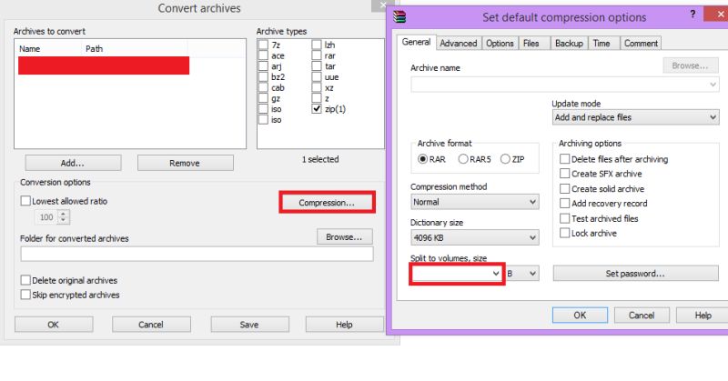Screen dimensions: 728x381
Task: Click Help in compression options dialog
Action: (703, 316)
